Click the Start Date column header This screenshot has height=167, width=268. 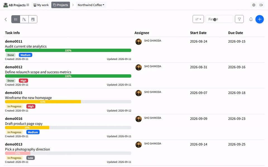click(198, 33)
